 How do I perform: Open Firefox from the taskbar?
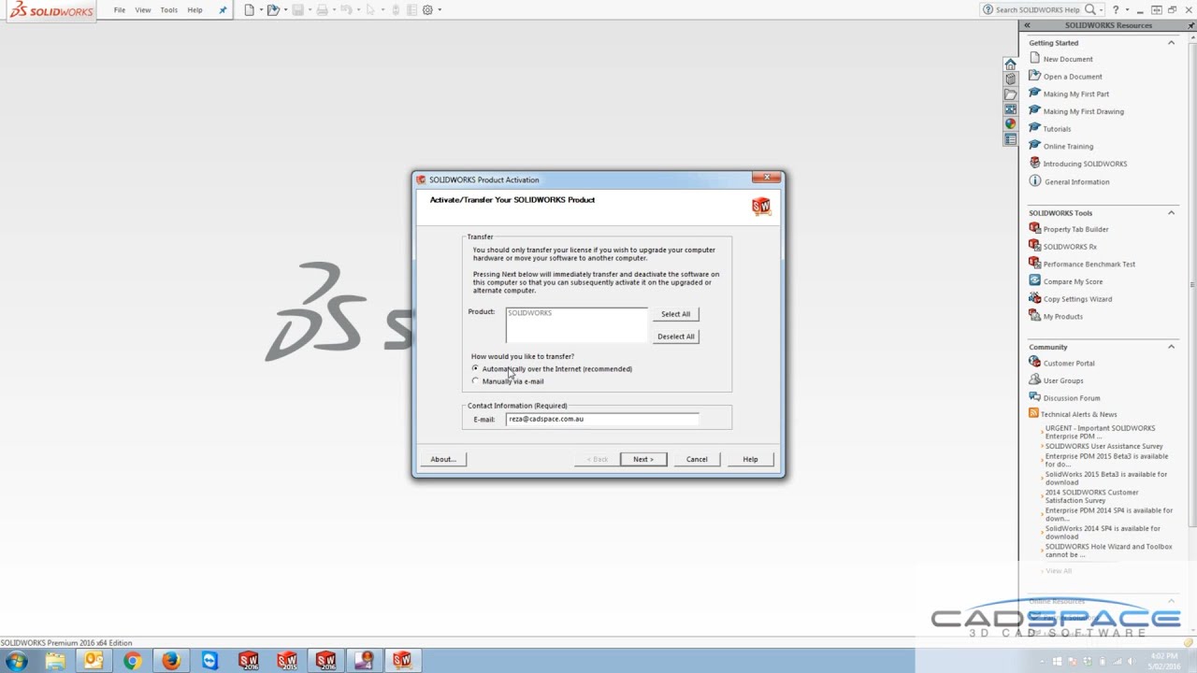click(170, 661)
